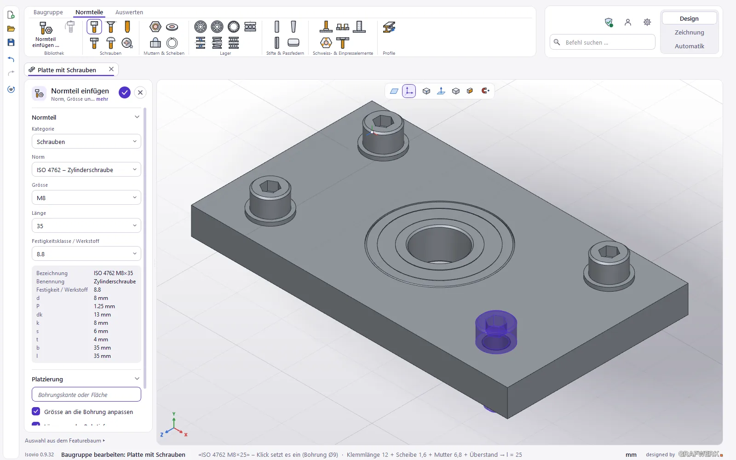Switch to the Auswerten ribbon tab
736x460 pixels.
point(129,12)
